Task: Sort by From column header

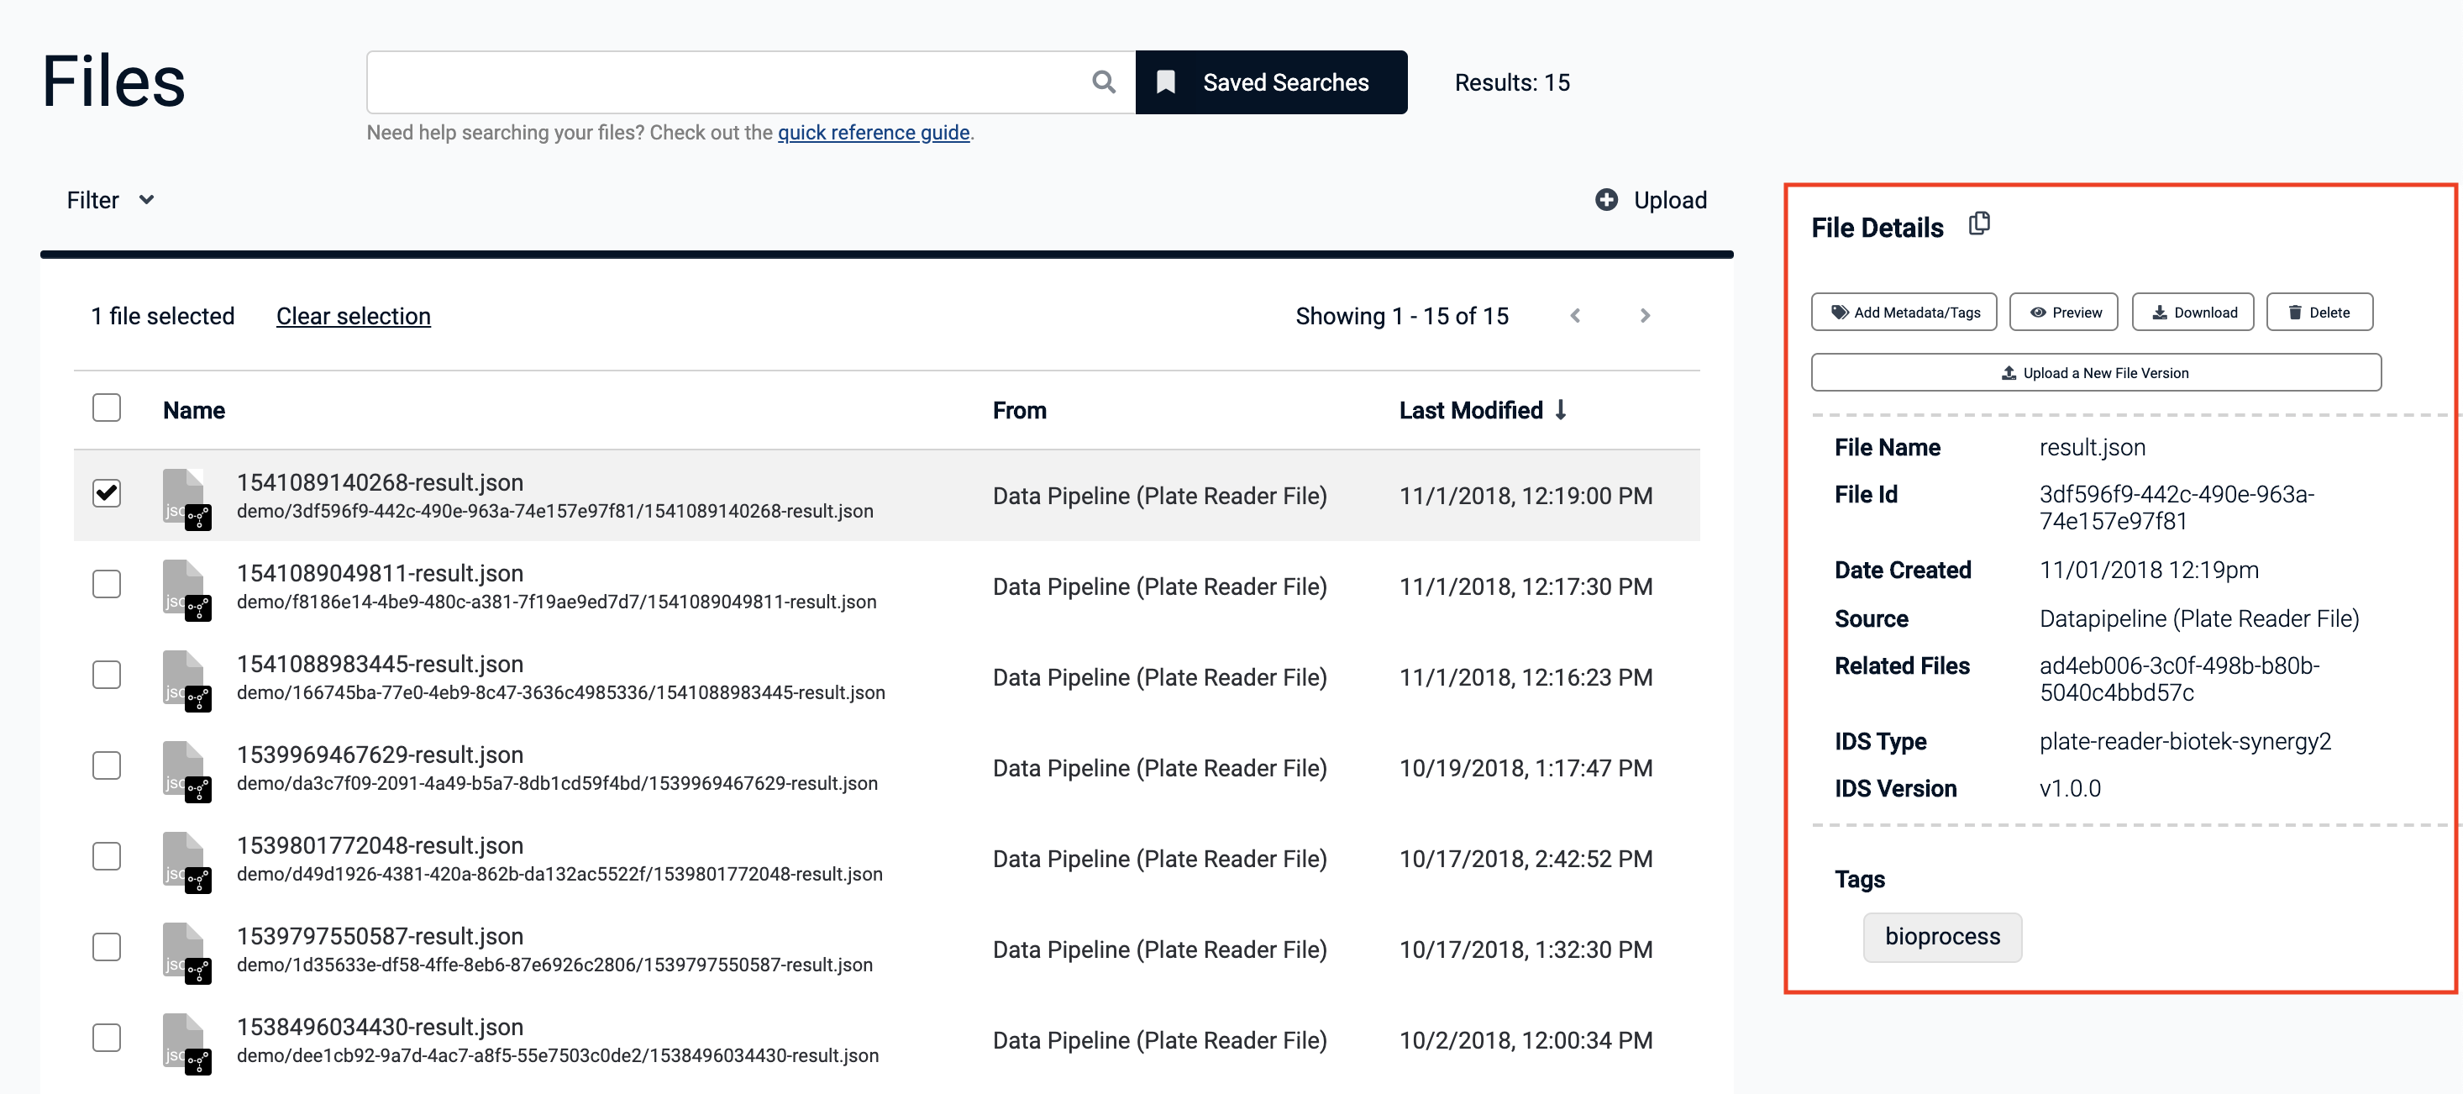Action: (1018, 410)
